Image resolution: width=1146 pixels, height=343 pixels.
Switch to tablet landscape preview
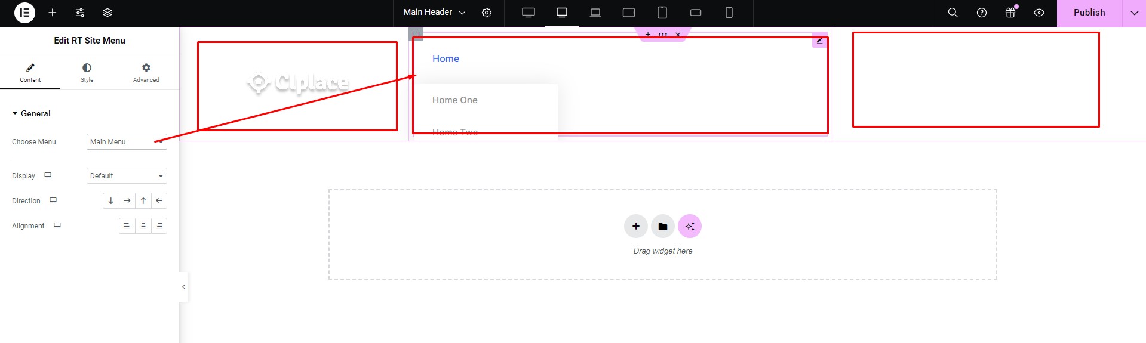coord(629,13)
